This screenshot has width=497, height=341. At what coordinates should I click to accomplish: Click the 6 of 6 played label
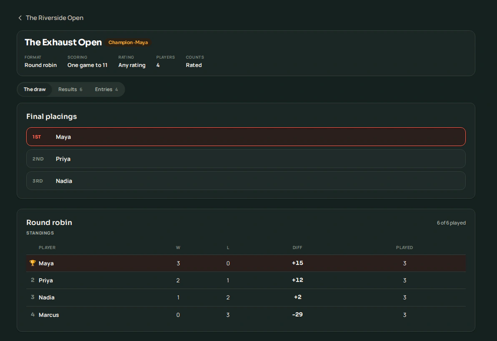click(x=452, y=223)
